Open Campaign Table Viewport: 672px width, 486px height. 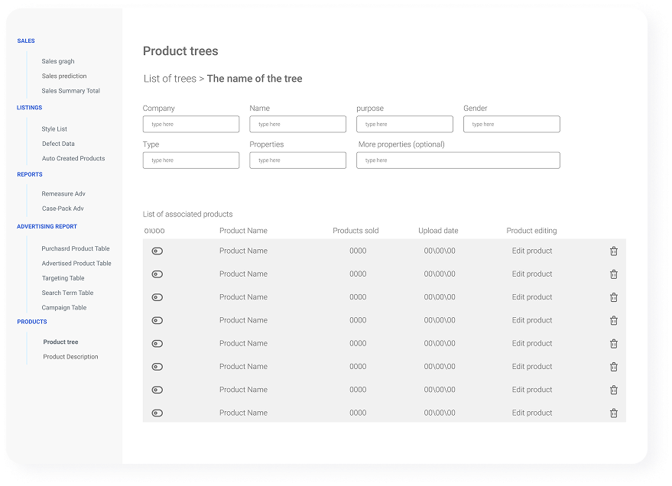point(64,307)
